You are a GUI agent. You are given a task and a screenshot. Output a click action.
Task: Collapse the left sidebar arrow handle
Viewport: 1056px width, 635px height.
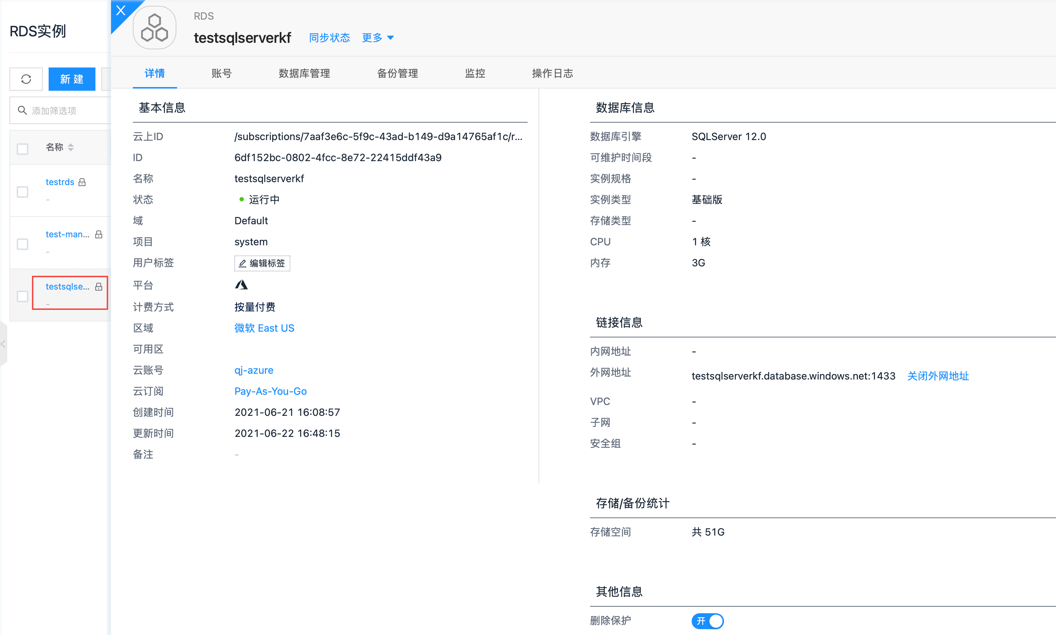point(3,344)
